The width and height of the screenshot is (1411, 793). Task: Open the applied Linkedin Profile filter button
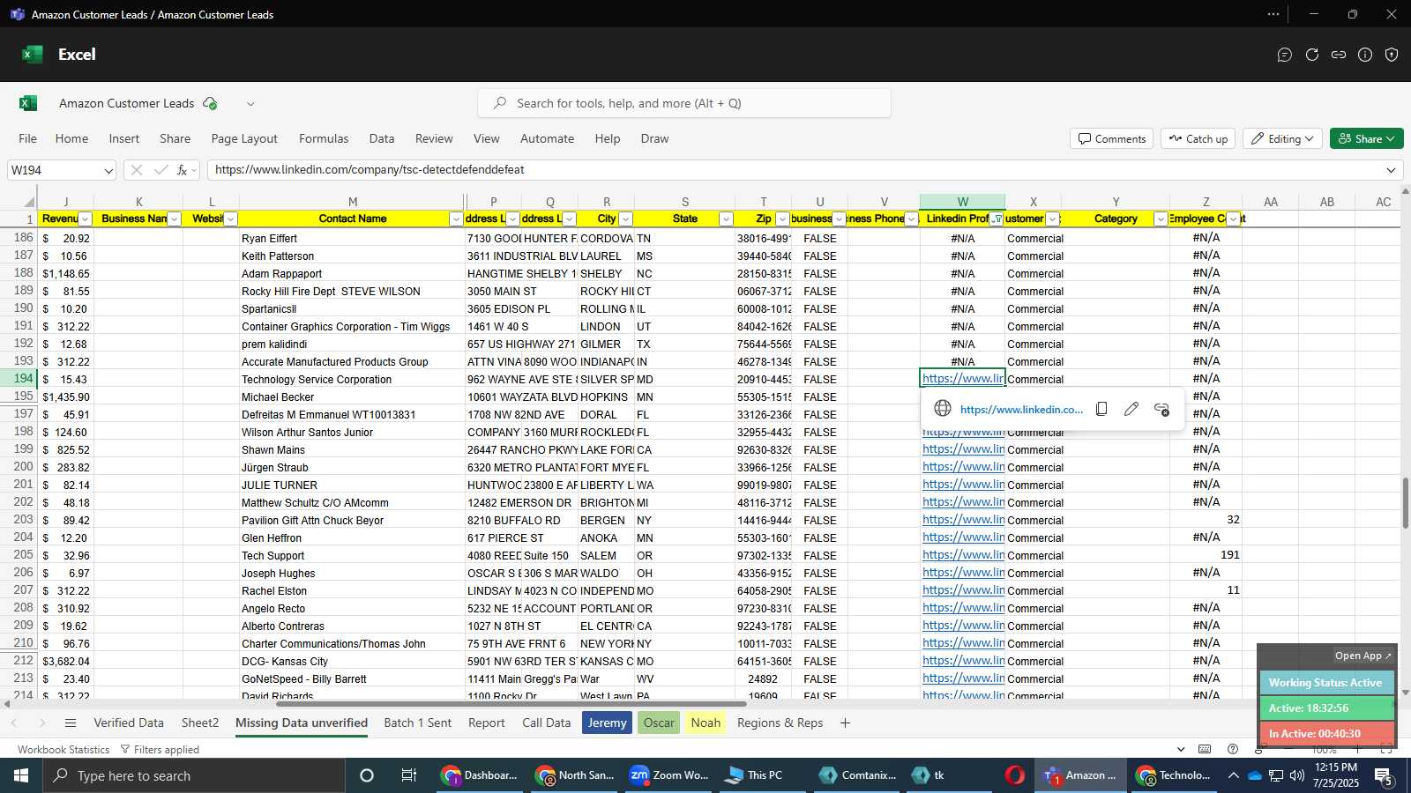[997, 219]
